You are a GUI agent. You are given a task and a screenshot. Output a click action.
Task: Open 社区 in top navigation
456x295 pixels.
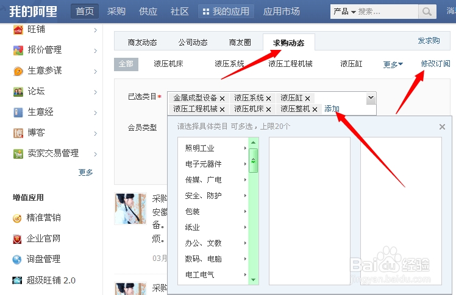[179, 12]
